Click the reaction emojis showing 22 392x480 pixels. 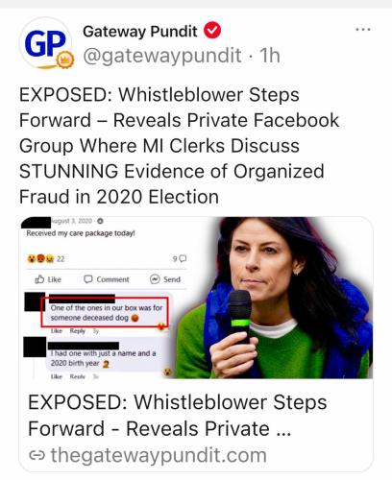46,258
